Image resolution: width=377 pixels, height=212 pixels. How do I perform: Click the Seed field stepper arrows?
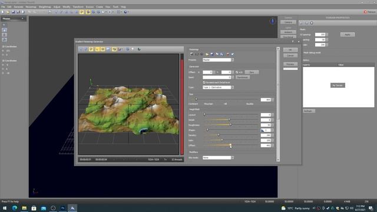pos(233,77)
